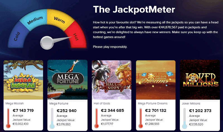The width and height of the screenshot is (223, 132).
Task: Open the Hall of Gods game thumbnail
Action: 111,80
